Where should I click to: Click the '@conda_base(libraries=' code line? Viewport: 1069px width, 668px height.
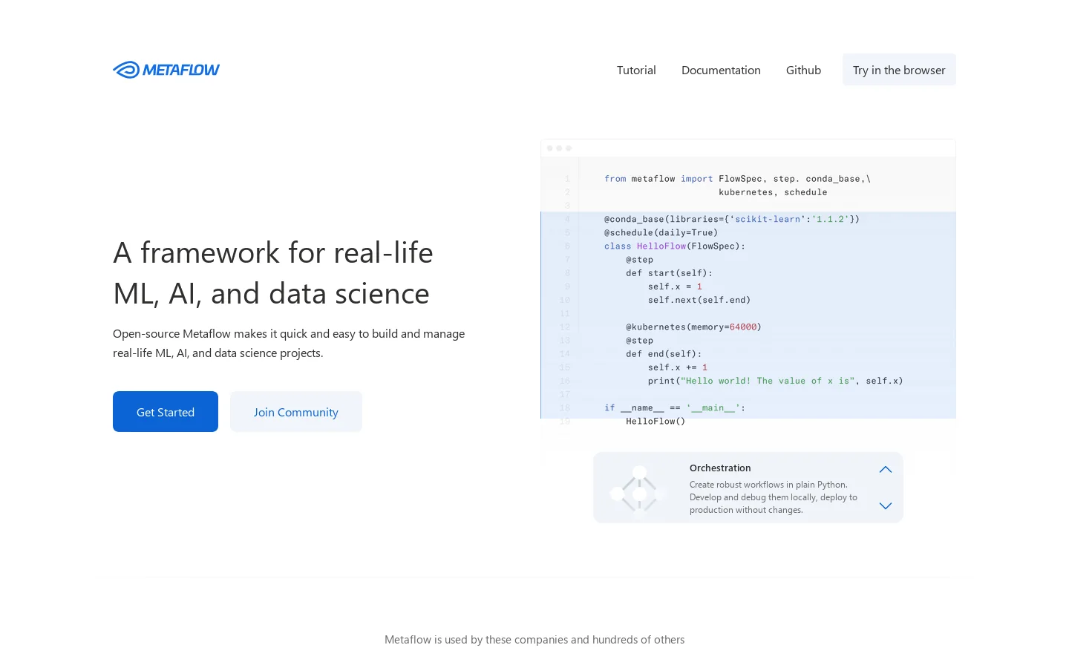tap(732, 219)
